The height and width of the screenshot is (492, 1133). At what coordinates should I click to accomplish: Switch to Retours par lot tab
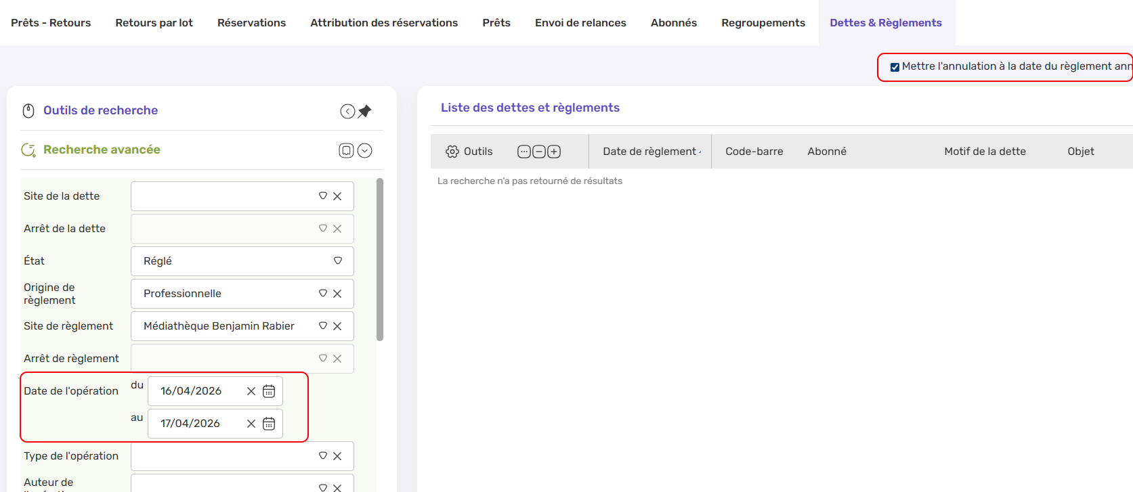pos(154,23)
